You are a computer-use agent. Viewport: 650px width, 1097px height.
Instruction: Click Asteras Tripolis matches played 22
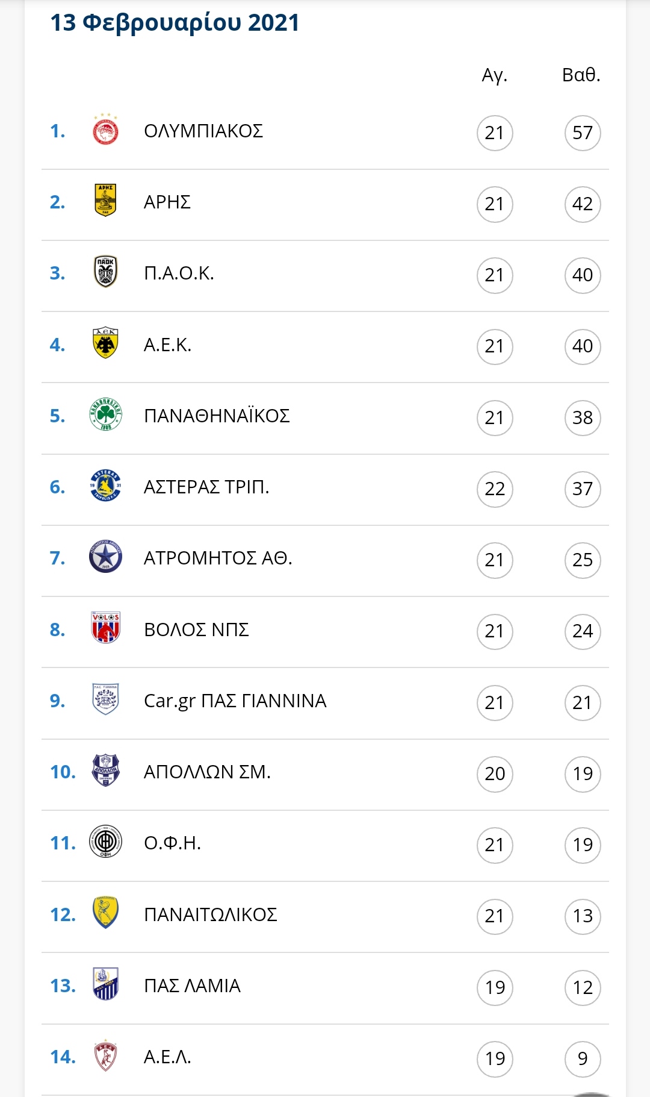[495, 489]
